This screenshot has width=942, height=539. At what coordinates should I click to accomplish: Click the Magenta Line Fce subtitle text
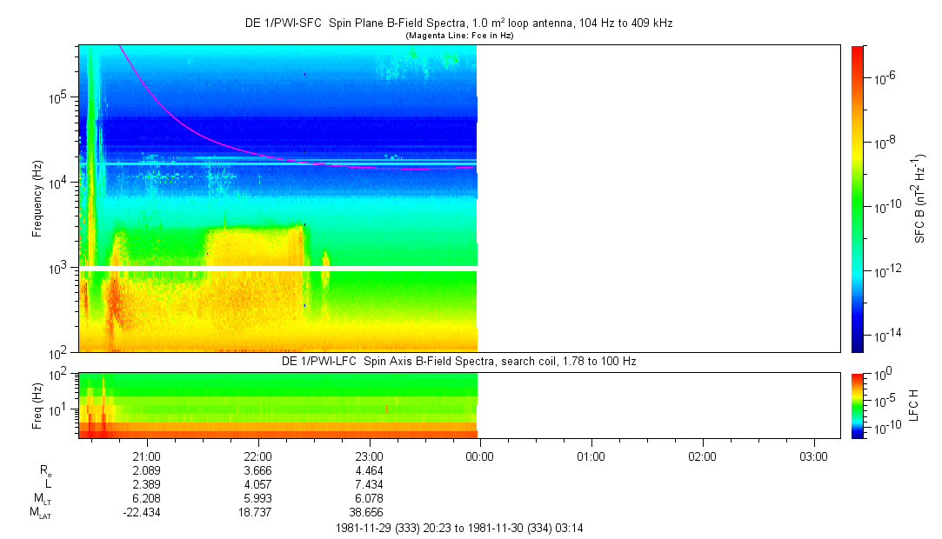(x=458, y=36)
